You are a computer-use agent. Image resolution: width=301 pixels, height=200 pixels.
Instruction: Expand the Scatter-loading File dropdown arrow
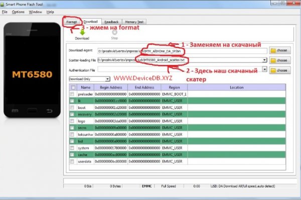264,60
